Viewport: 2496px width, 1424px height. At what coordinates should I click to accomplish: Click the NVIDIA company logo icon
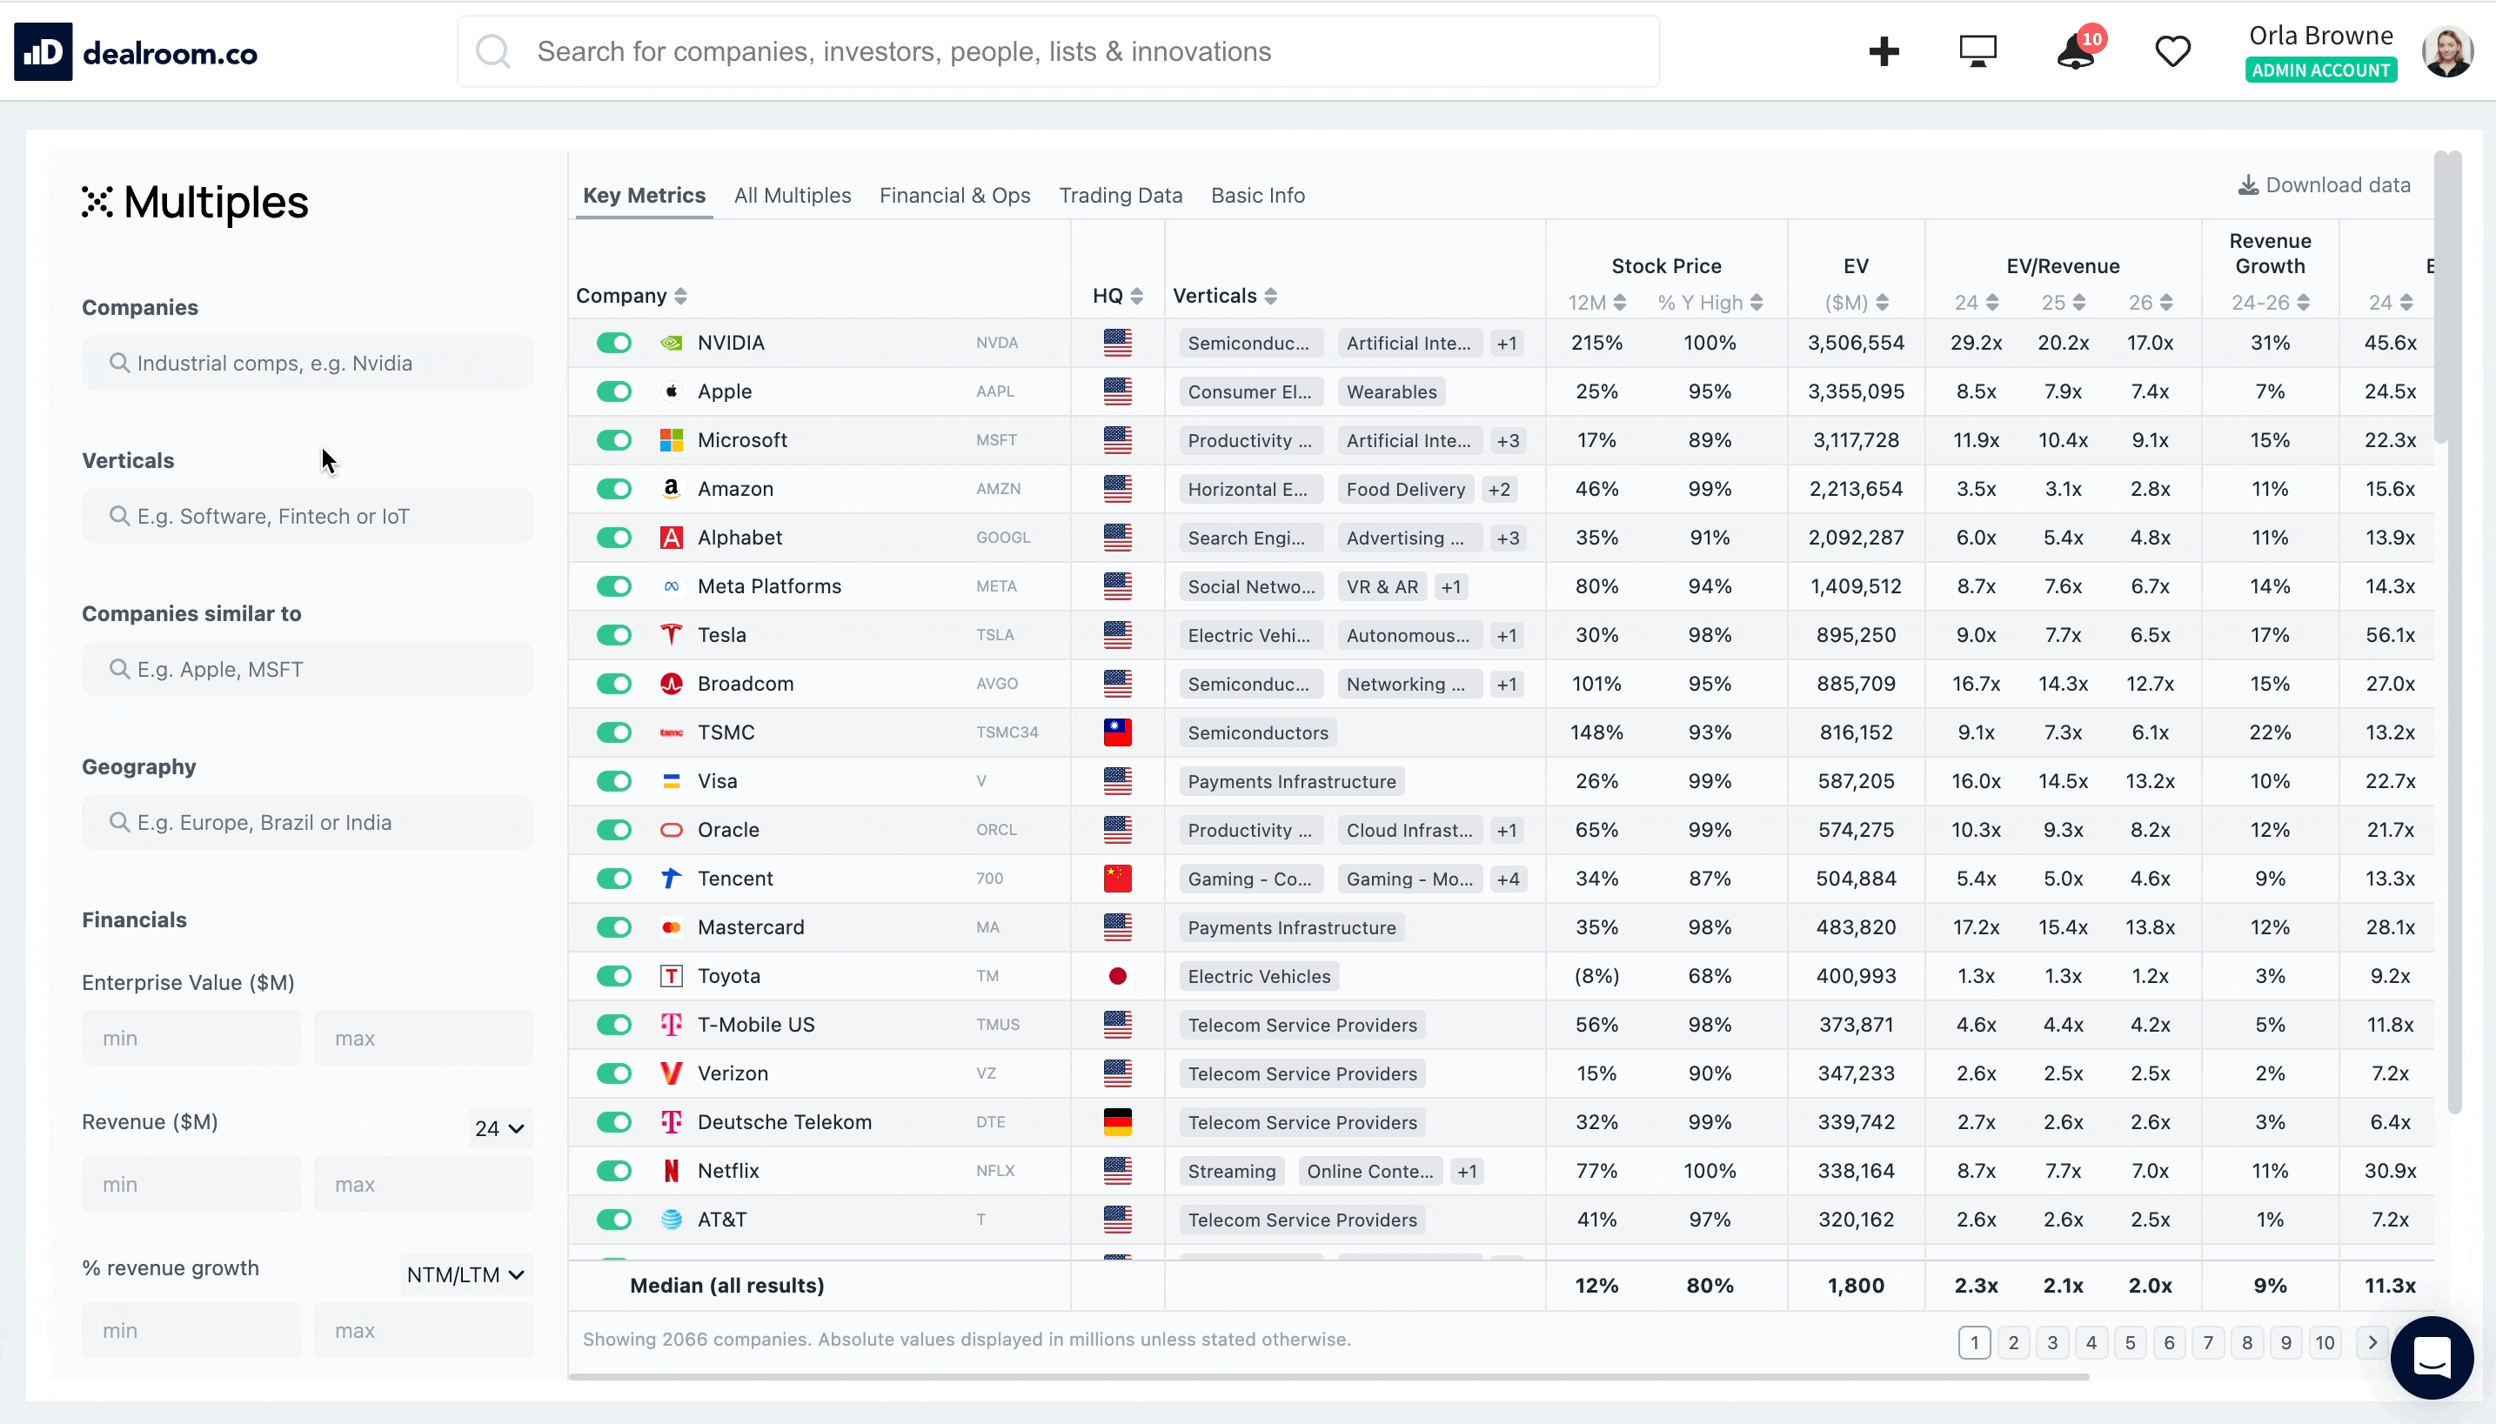pyautogui.click(x=671, y=344)
